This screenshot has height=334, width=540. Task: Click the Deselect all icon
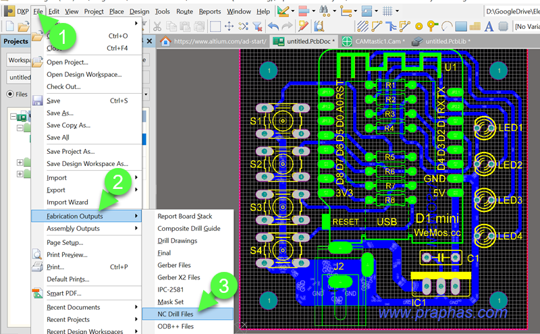point(243,26)
